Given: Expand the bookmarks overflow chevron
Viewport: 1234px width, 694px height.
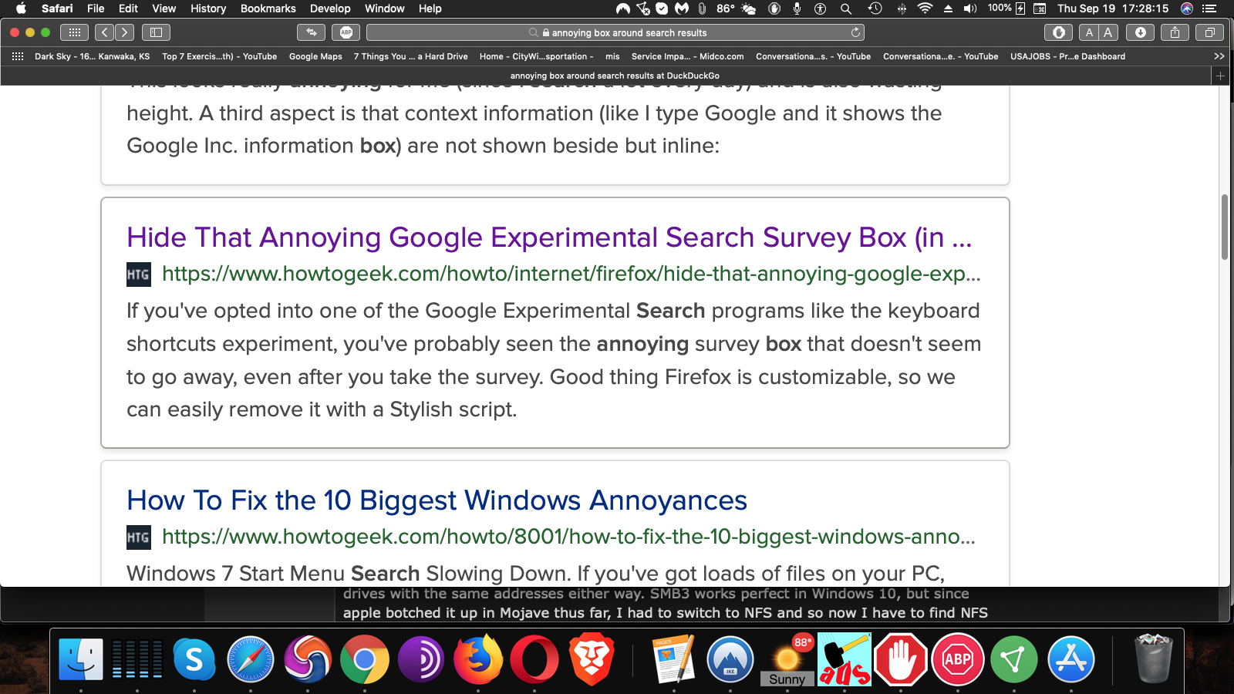Looking at the screenshot, I should point(1219,56).
